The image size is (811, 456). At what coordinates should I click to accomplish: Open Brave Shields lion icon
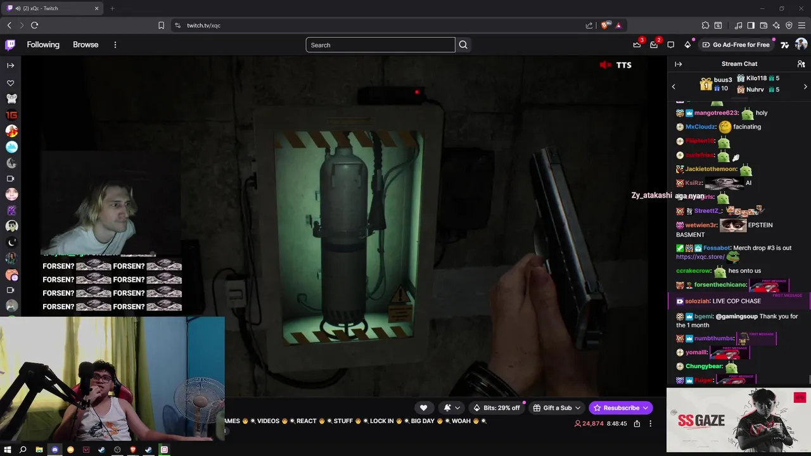[x=604, y=25]
